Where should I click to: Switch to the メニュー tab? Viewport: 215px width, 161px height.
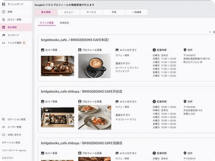click(69, 12)
